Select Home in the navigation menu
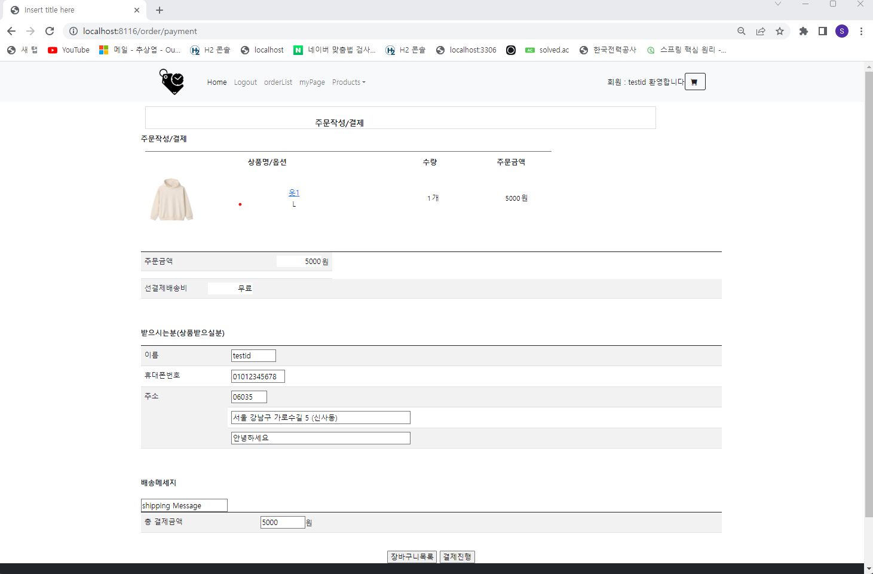Viewport: 873px width, 574px height. tap(216, 82)
